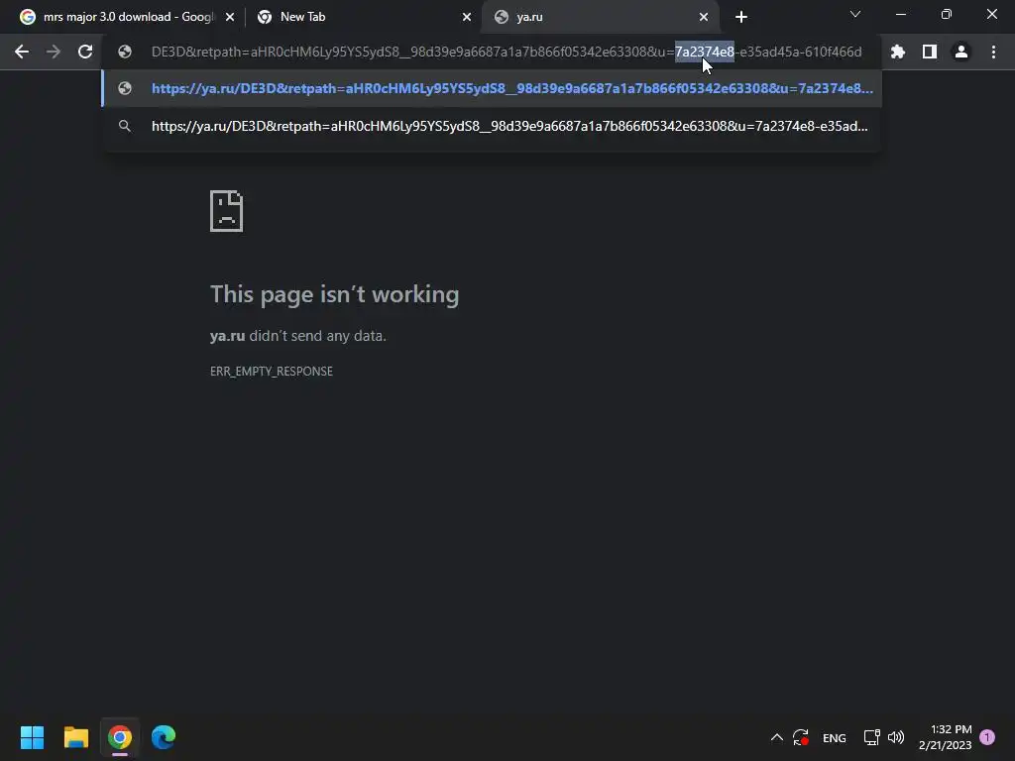The height and width of the screenshot is (761, 1015).
Task: Reload the ya.ru page
Action: tap(85, 52)
